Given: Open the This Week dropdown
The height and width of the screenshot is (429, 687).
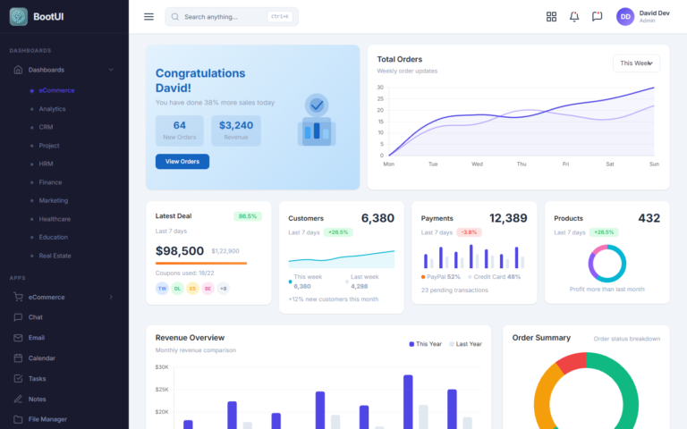Looking at the screenshot, I should tap(636, 63).
